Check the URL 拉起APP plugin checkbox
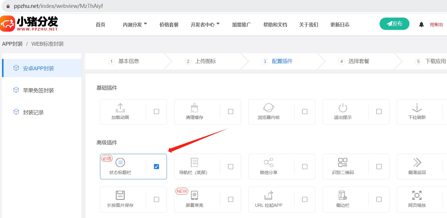The height and width of the screenshot is (218, 447). click(x=305, y=199)
